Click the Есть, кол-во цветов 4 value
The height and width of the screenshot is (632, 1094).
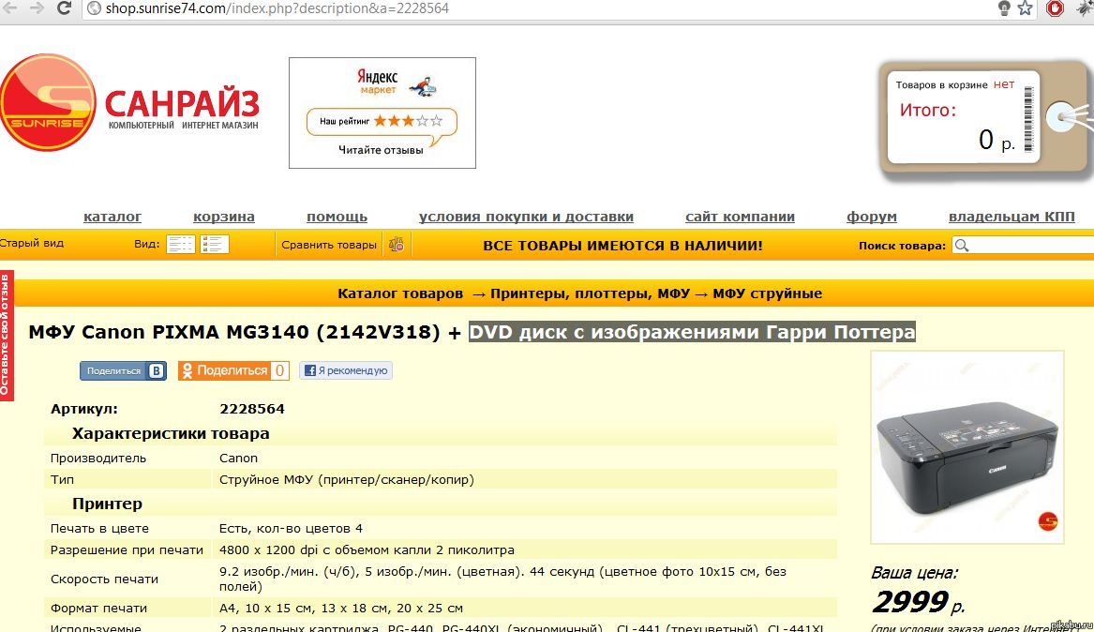click(x=291, y=529)
